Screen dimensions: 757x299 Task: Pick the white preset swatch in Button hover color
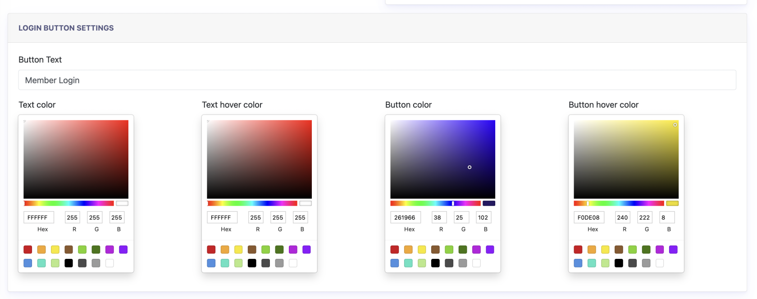click(660, 263)
